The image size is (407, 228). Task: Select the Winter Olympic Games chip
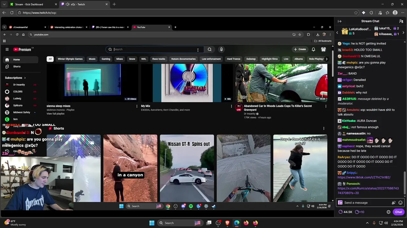pos(70,59)
